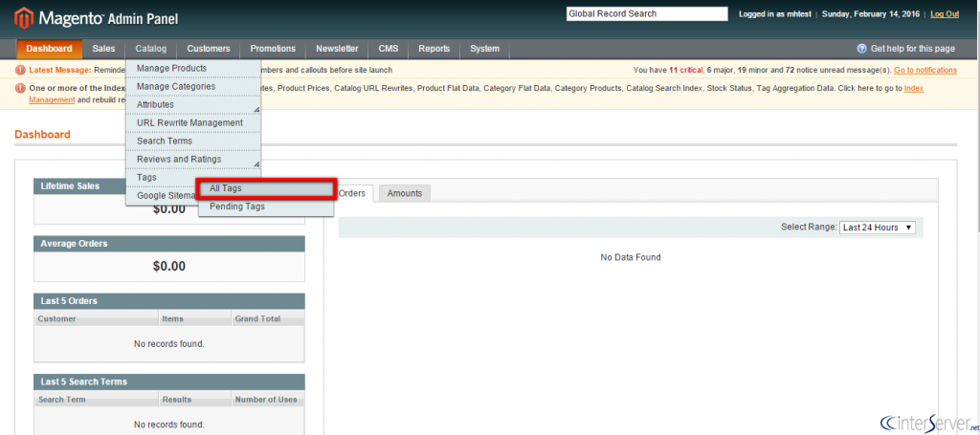980x435 pixels.
Task: Click the Results column header
Action: tap(195, 400)
